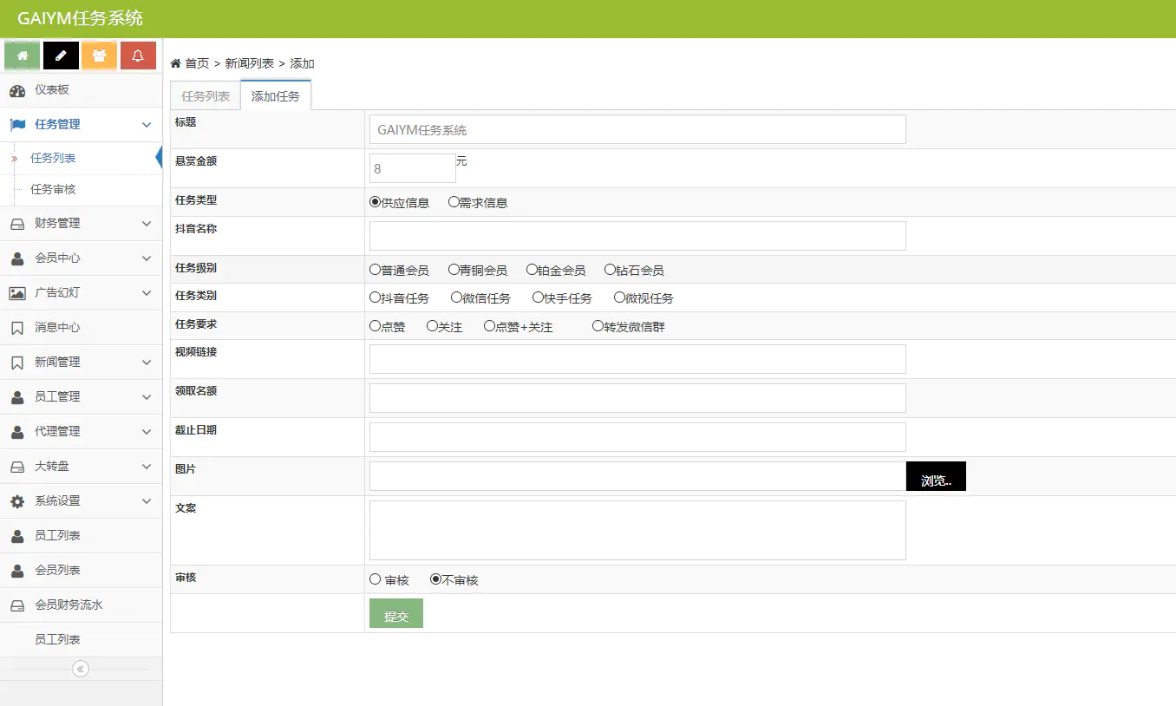Click the green home icon button
1176x706 pixels.
[22, 56]
